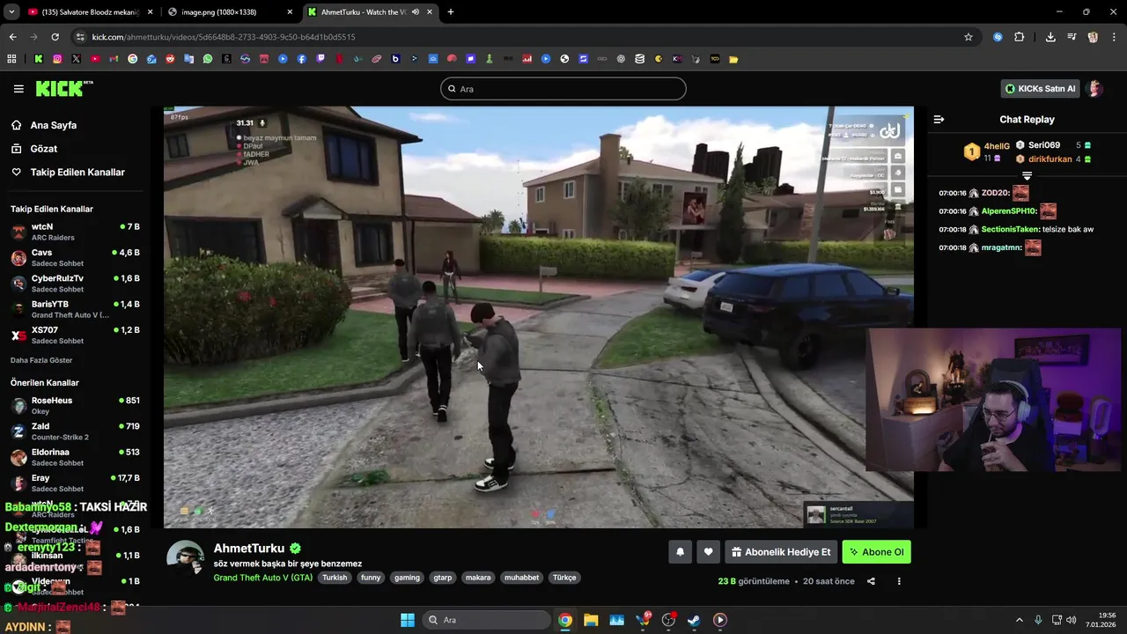1127x634 pixels.
Task: Open the bookmarks folder icon
Action: point(733,59)
